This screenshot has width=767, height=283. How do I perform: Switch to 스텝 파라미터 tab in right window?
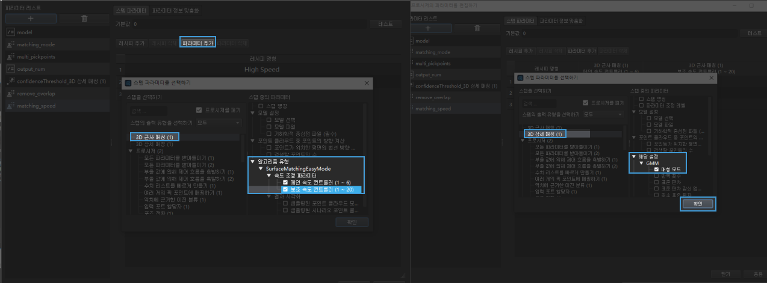(x=520, y=21)
